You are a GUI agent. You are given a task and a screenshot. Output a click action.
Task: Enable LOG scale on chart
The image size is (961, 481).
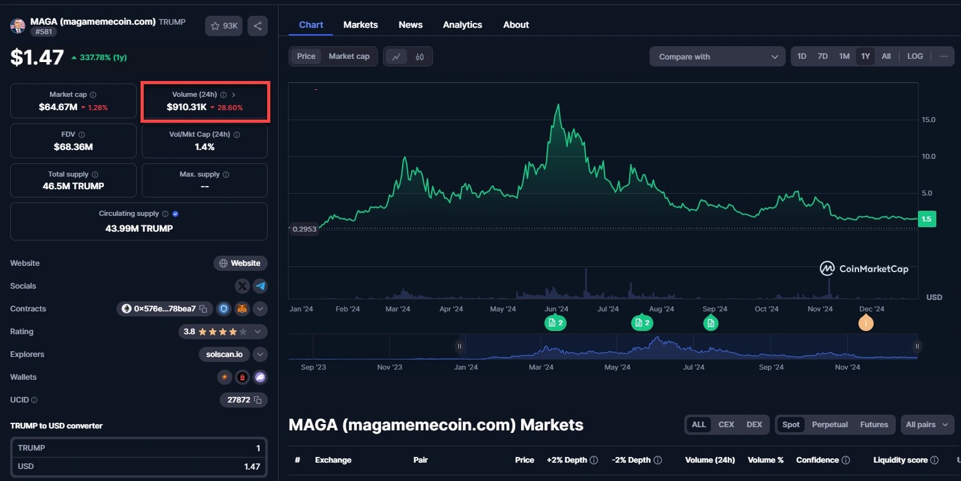click(915, 56)
